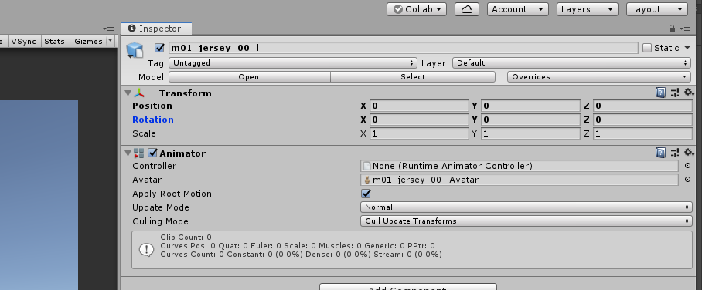Open the Tag dropdown Untagged
This screenshot has width=702, height=290.
point(293,63)
